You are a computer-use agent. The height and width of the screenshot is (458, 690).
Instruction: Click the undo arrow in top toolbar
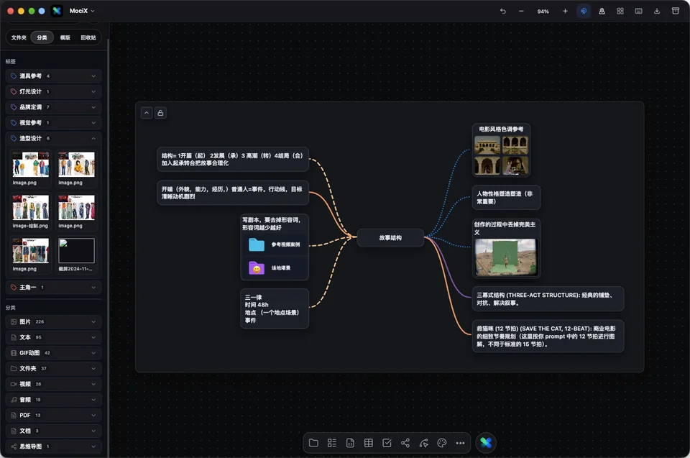(502, 11)
